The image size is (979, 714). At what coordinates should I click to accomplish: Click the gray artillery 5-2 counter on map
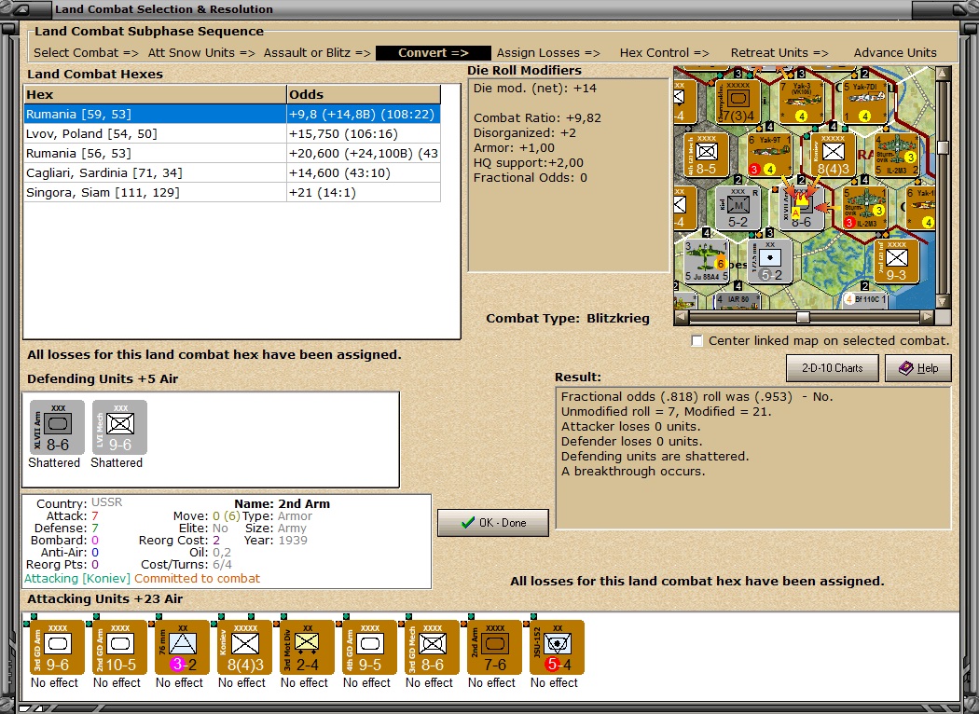click(x=769, y=261)
